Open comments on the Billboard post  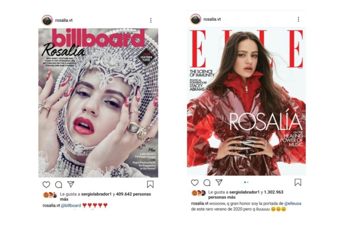point(58,184)
